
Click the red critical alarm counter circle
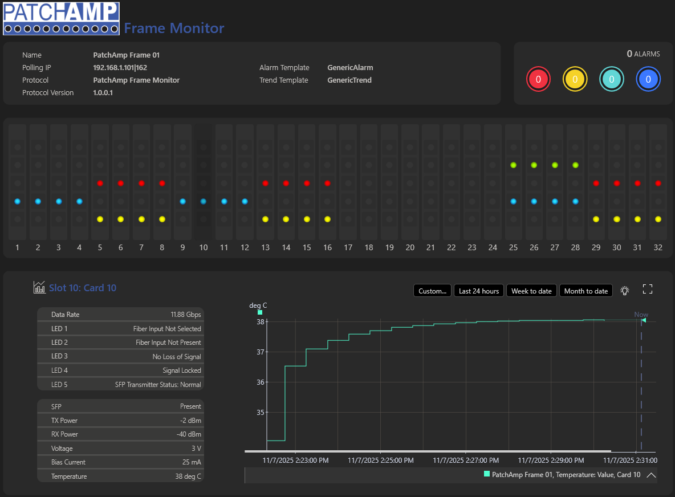click(x=538, y=79)
